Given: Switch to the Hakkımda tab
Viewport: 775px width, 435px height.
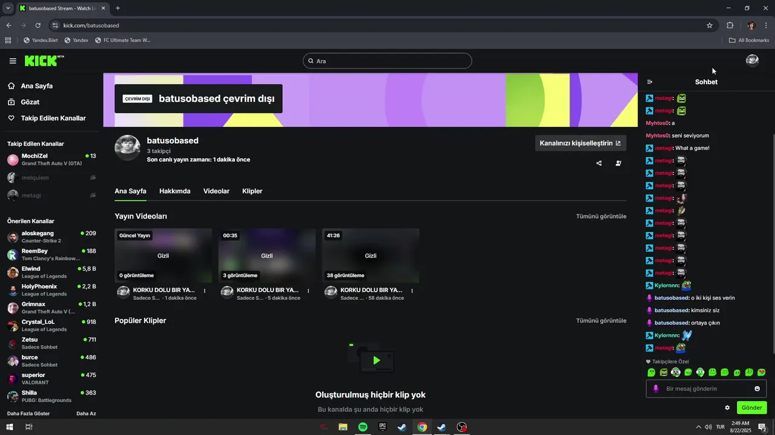Looking at the screenshot, I should point(175,191).
